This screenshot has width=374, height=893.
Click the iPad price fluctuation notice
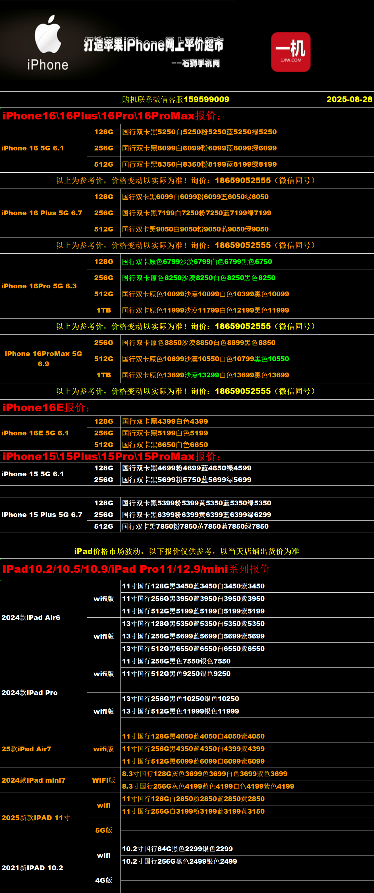click(x=187, y=551)
